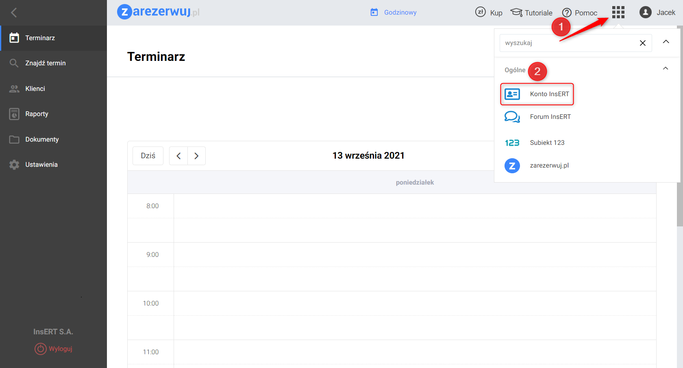Screen dimensions: 683x368
Task: Click the Kup złoty coin icon
Action: 481,12
